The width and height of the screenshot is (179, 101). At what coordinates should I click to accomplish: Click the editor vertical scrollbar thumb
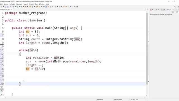pos(147,49)
